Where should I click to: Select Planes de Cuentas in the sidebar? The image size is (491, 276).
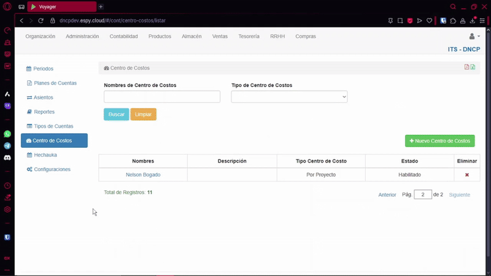[55, 83]
